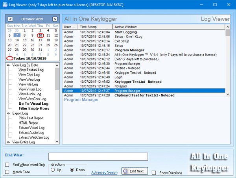Go to previous month in calendar
Viewport: 236px width, 178px height.
[x=10, y=19]
